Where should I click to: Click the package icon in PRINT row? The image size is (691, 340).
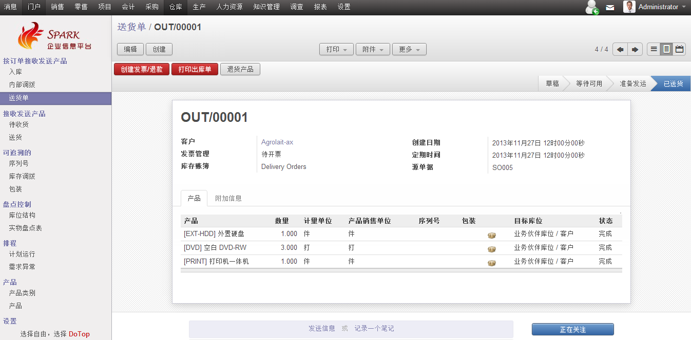point(491,263)
